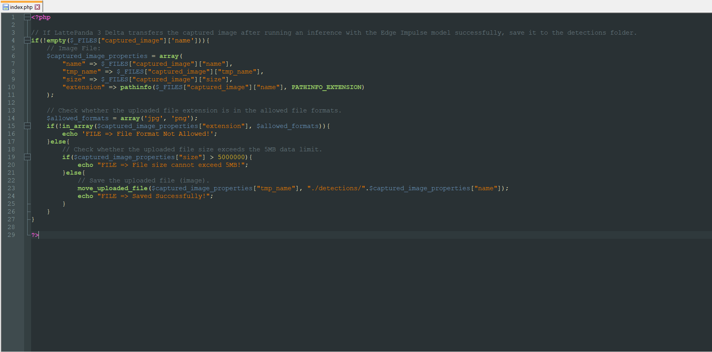Click the move_uploaded_file function name
The image size is (712, 352).
(x=112, y=188)
